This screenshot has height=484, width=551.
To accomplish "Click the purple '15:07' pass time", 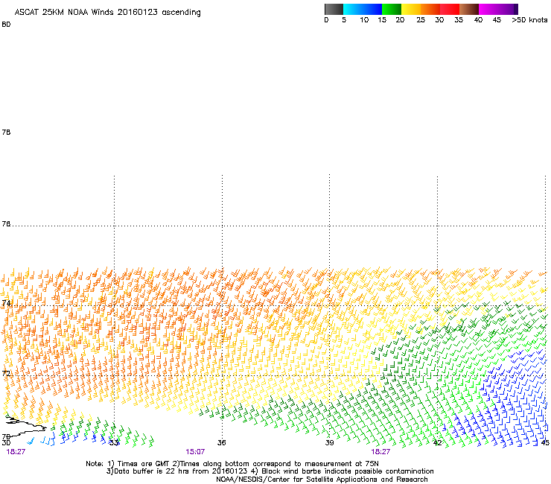I will 195,452.
